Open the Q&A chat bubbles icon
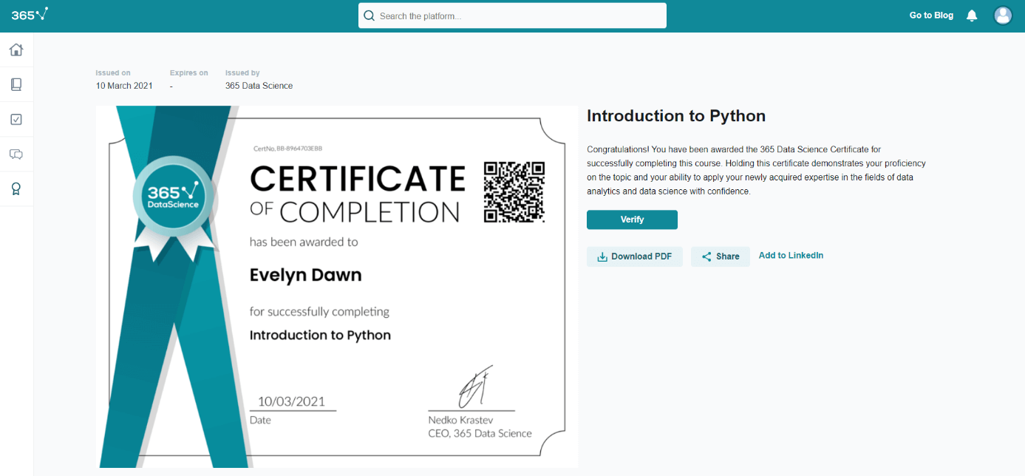 (x=16, y=154)
